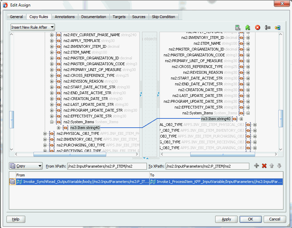The width and height of the screenshot is (292, 228).
Task: Expand right ns2:EFFECTIVITY_DATE_STR node
Action: click(x=248, y=107)
